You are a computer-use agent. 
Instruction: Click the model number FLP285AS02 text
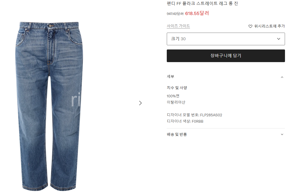tap(211, 115)
